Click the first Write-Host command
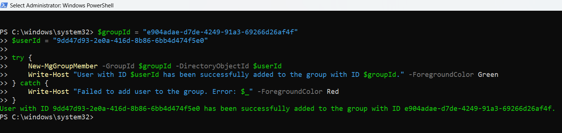 click(46, 75)
